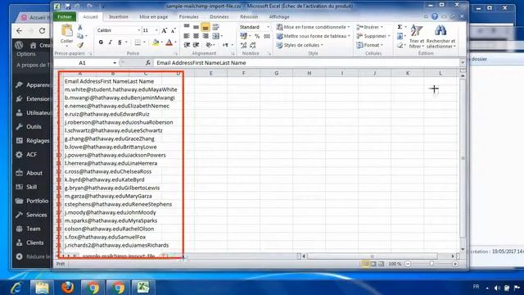This screenshot has width=524, height=295.
Task: Click the increase decimal icon
Action: (x=244, y=45)
